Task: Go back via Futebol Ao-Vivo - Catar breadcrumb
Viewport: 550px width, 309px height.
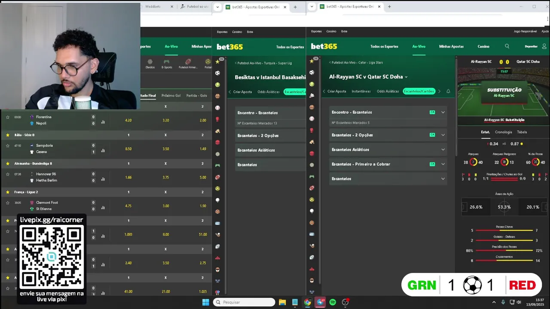Action: click(x=357, y=63)
